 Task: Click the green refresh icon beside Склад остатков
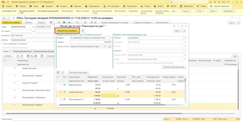[110, 46]
